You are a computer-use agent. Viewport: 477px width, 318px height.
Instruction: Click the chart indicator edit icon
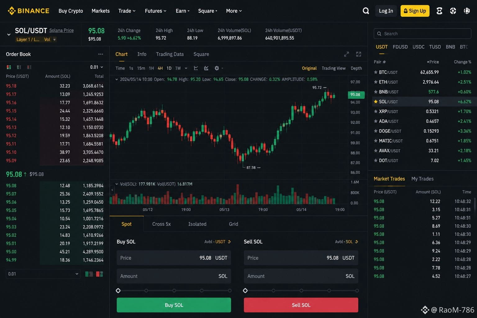click(206, 68)
